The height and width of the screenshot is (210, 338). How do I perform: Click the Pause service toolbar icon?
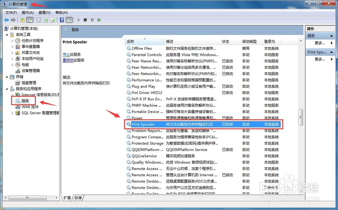[x=92, y=20]
